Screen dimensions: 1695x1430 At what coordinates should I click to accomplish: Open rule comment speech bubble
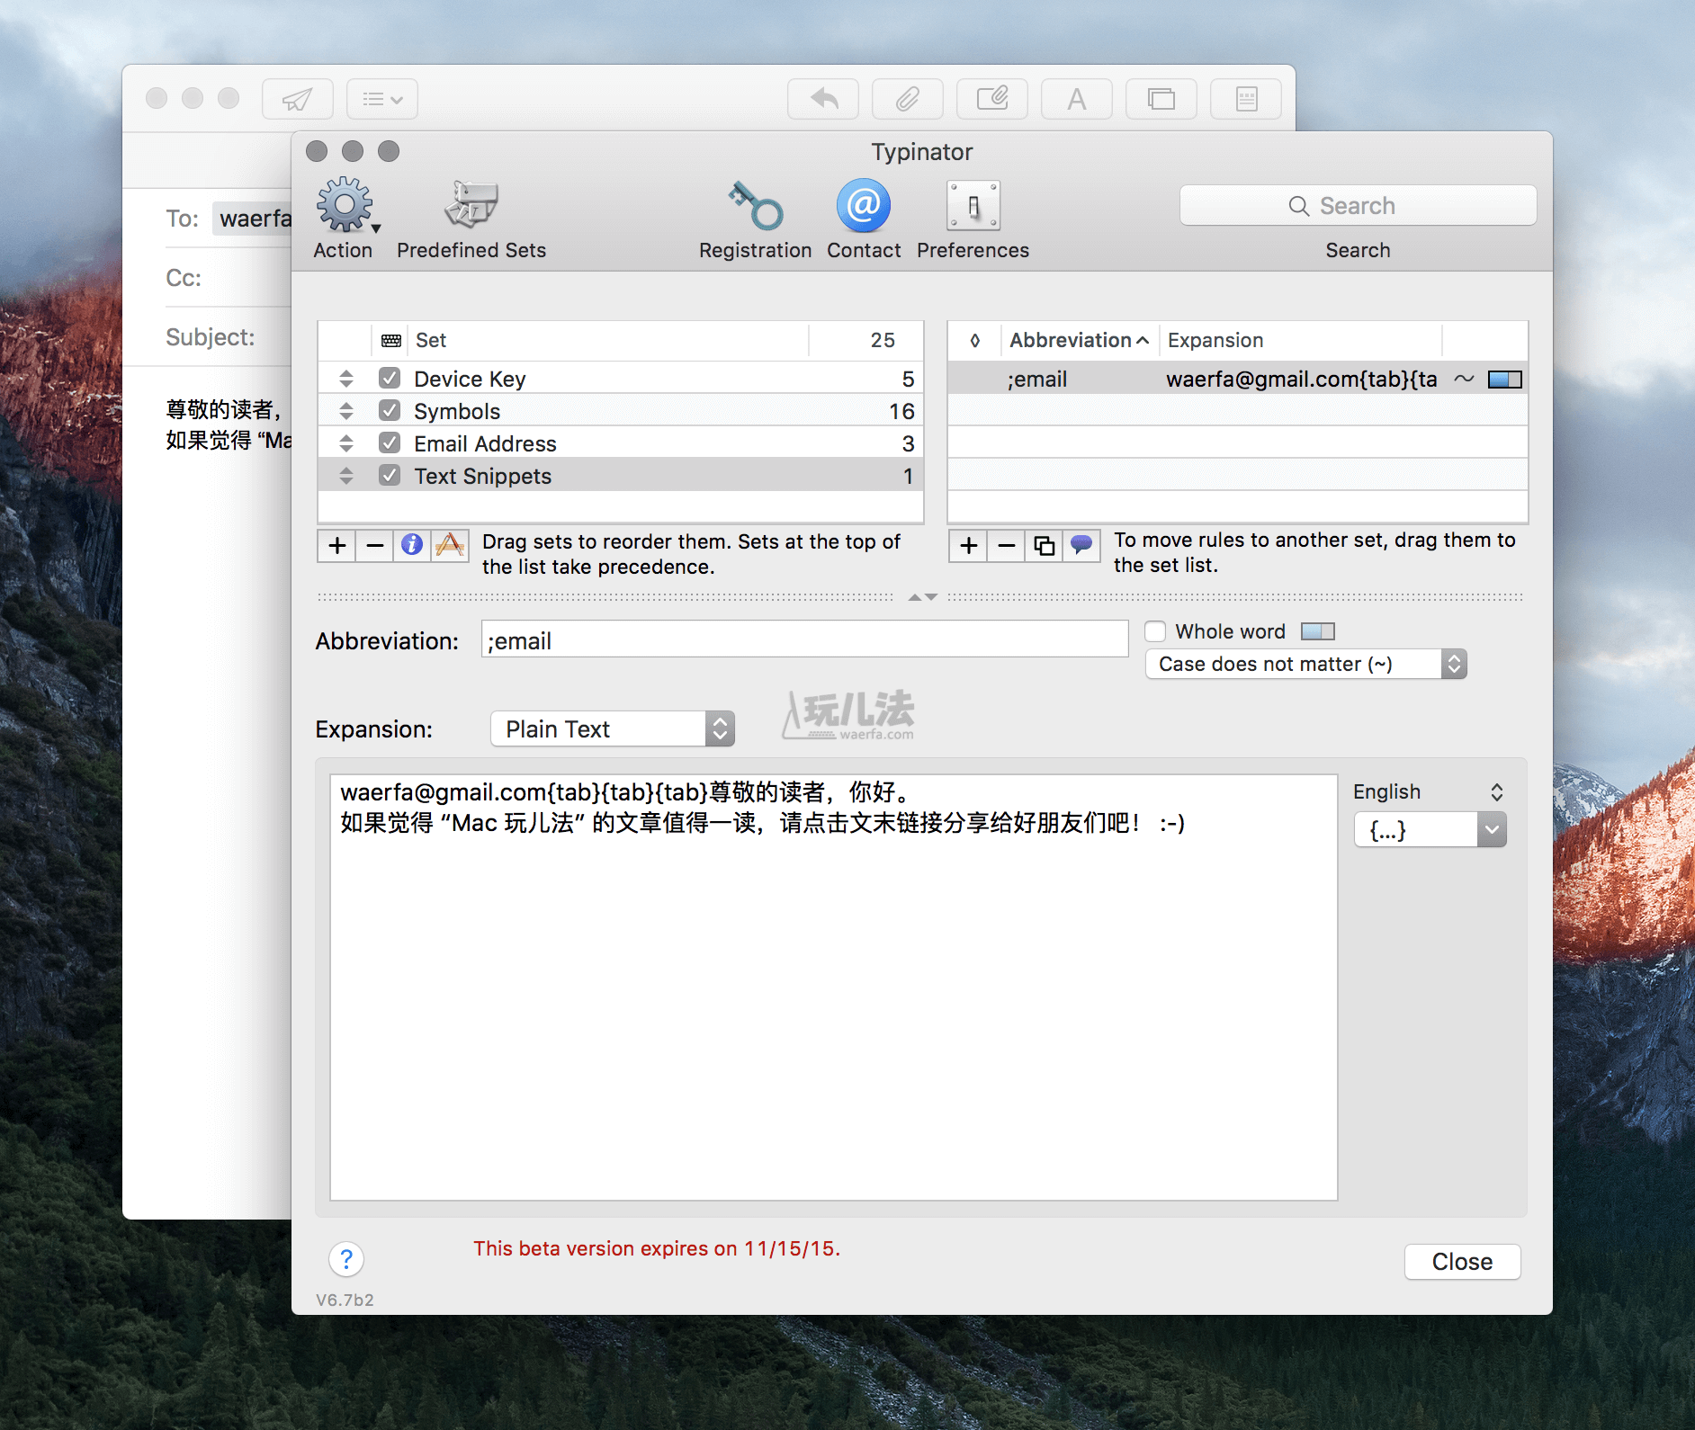tap(1081, 545)
